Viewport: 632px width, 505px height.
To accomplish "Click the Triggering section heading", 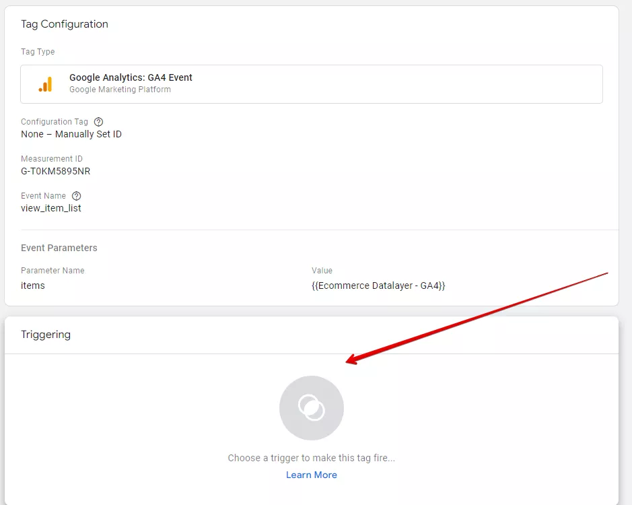I will 46,335.
